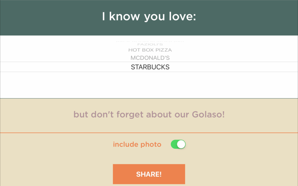Tap the 'but don't forget about our Golaso!' text
Image resolution: width=298 pixels, height=186 pixels.
point(149,114)
